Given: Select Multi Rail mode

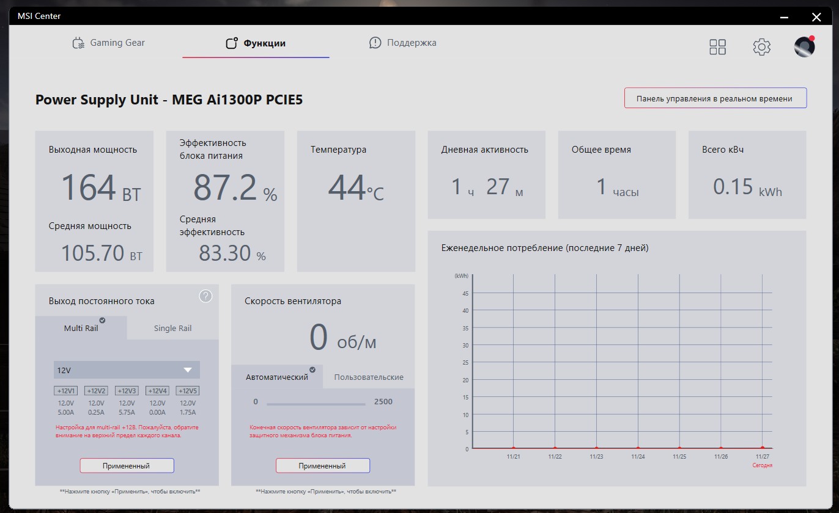Looking at the screenshot, I should tap(81, 328).
